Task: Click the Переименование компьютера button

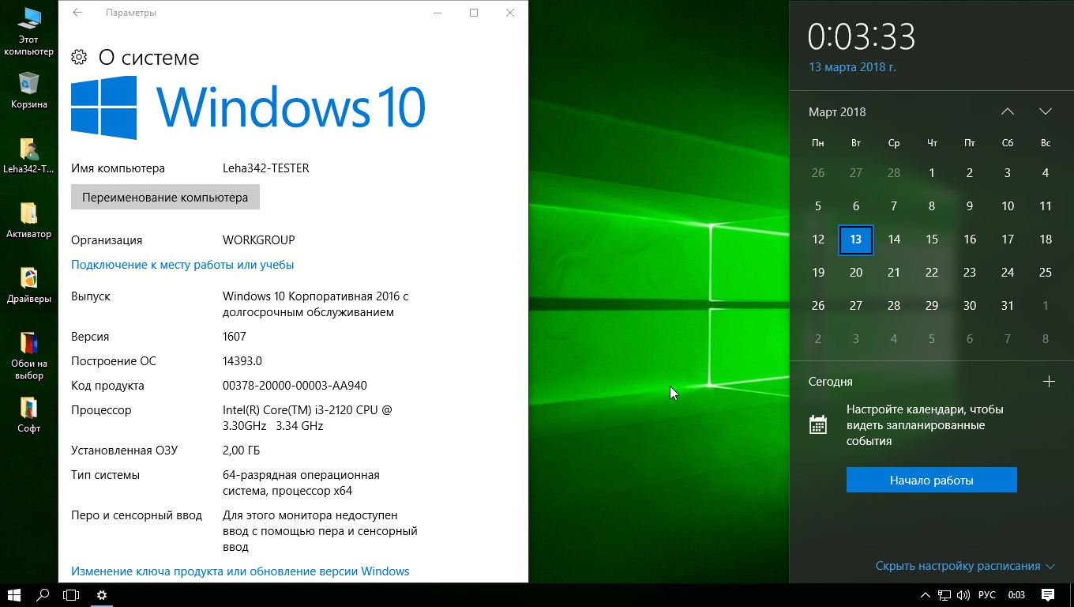Action: coord(165,198)
